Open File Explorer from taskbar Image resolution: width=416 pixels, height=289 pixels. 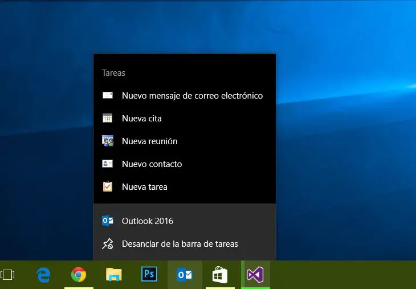(114, 275)
